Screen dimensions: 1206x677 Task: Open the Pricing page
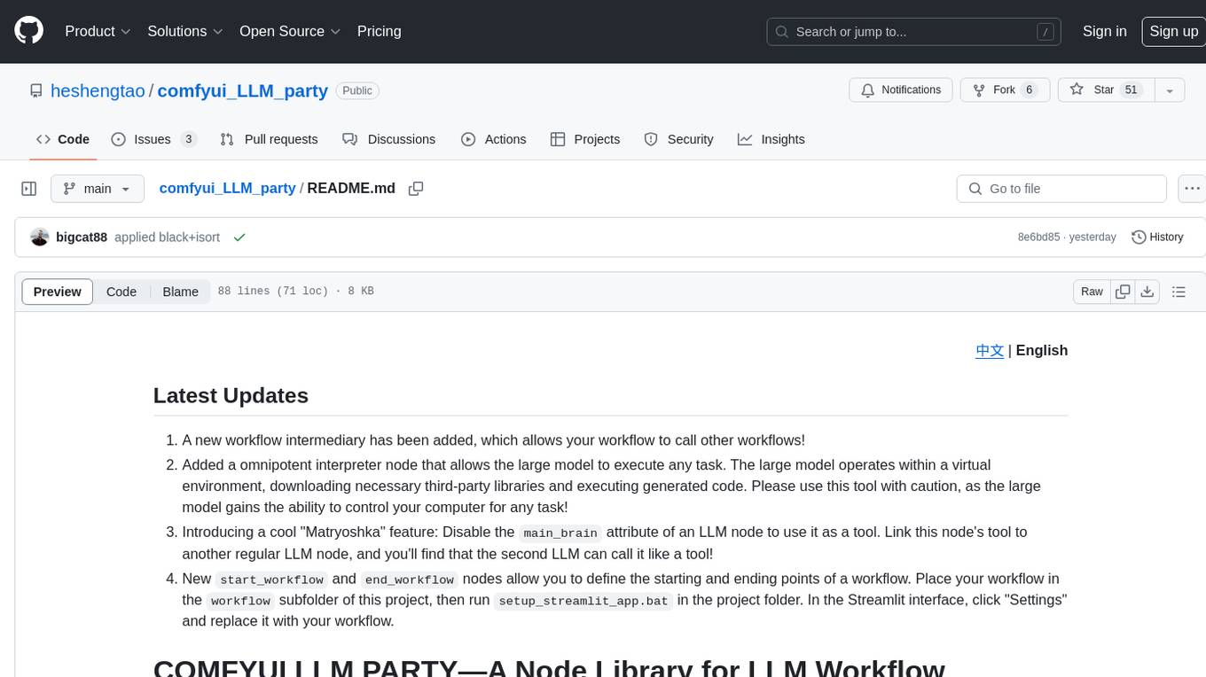click(x=379, y=31)
